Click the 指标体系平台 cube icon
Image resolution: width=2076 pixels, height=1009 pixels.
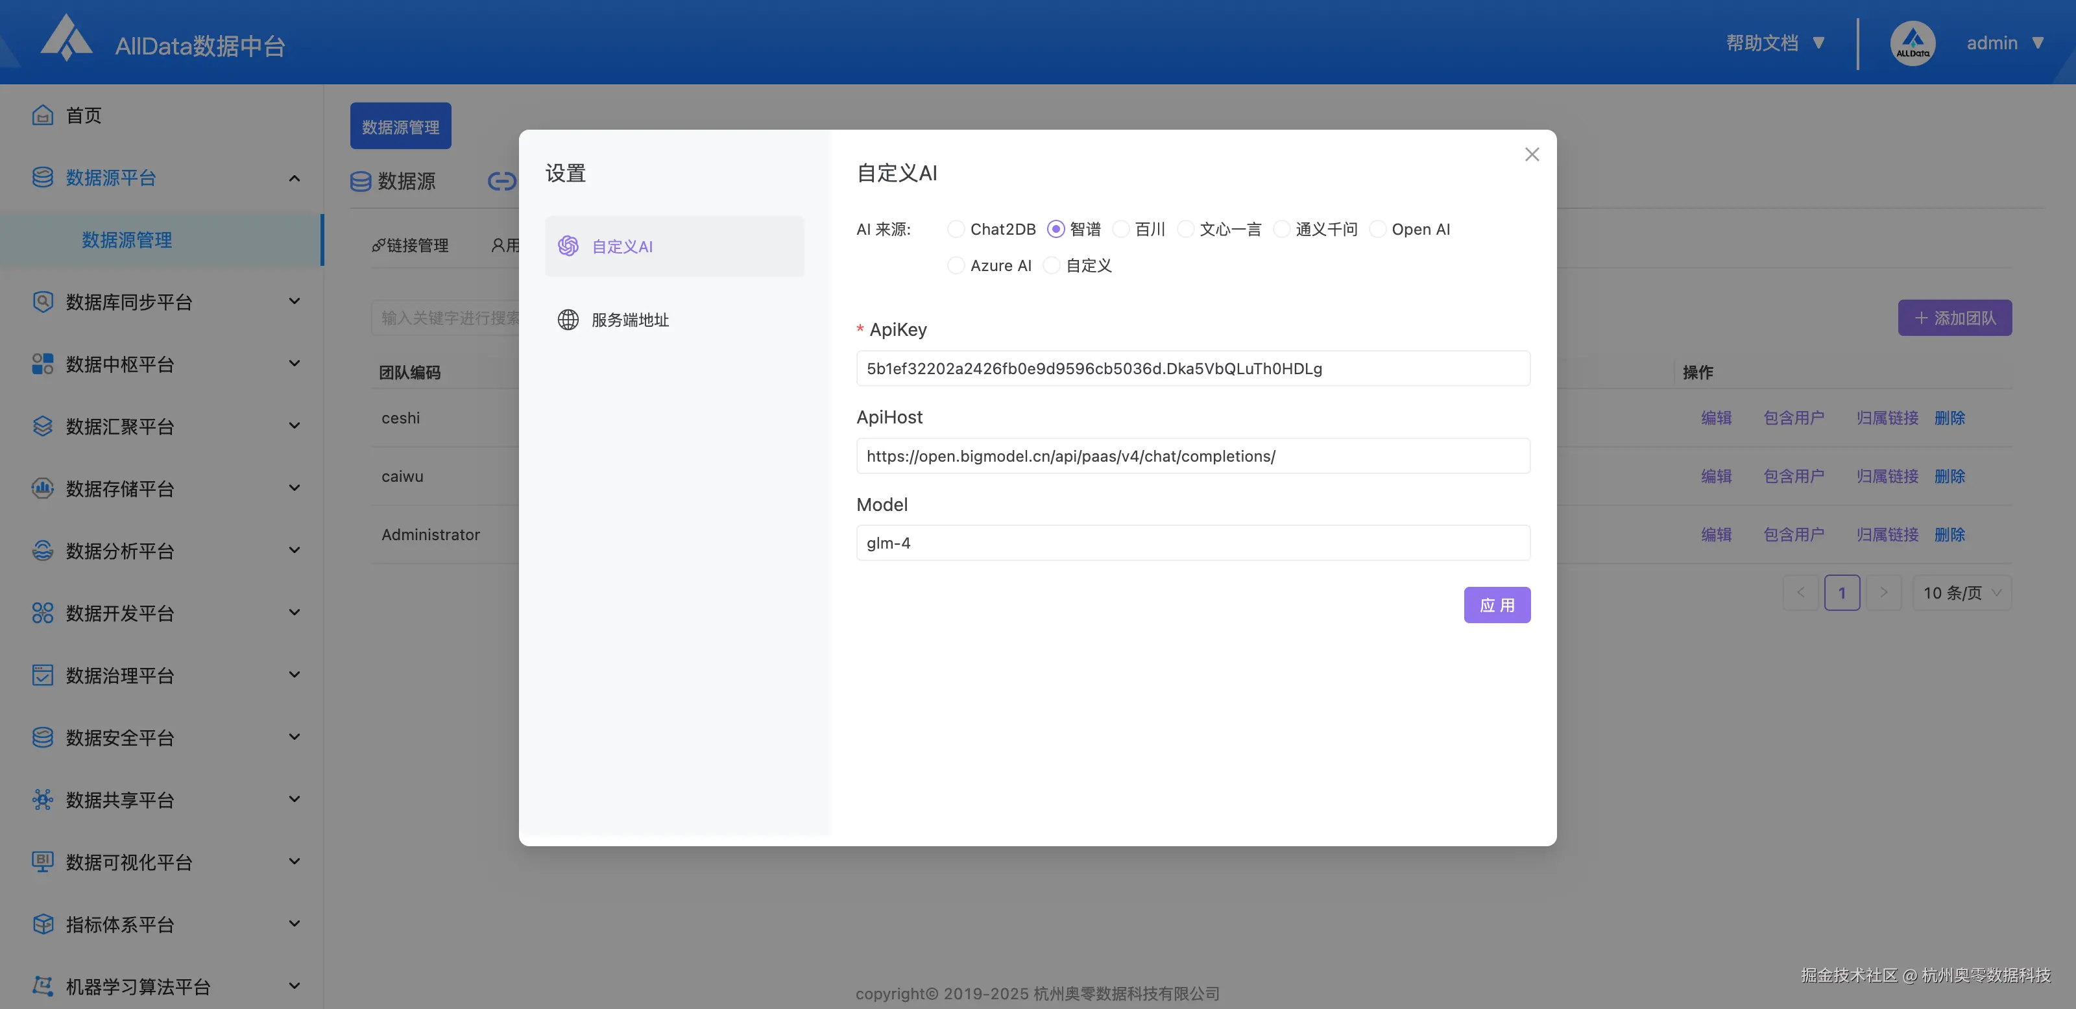43,923
